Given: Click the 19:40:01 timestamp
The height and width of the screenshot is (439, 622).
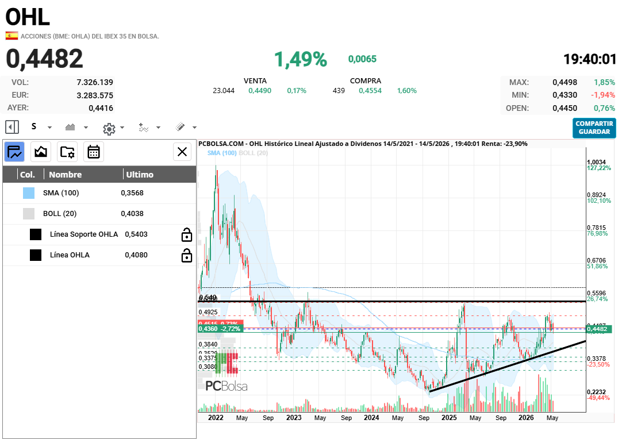Looking at the screenshot, I should coord(589,60).
